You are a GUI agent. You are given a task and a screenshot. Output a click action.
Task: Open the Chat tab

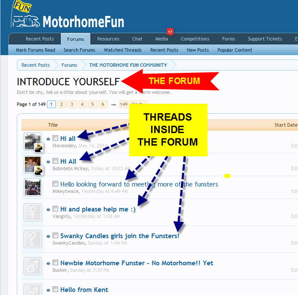[x=137, y=39]
